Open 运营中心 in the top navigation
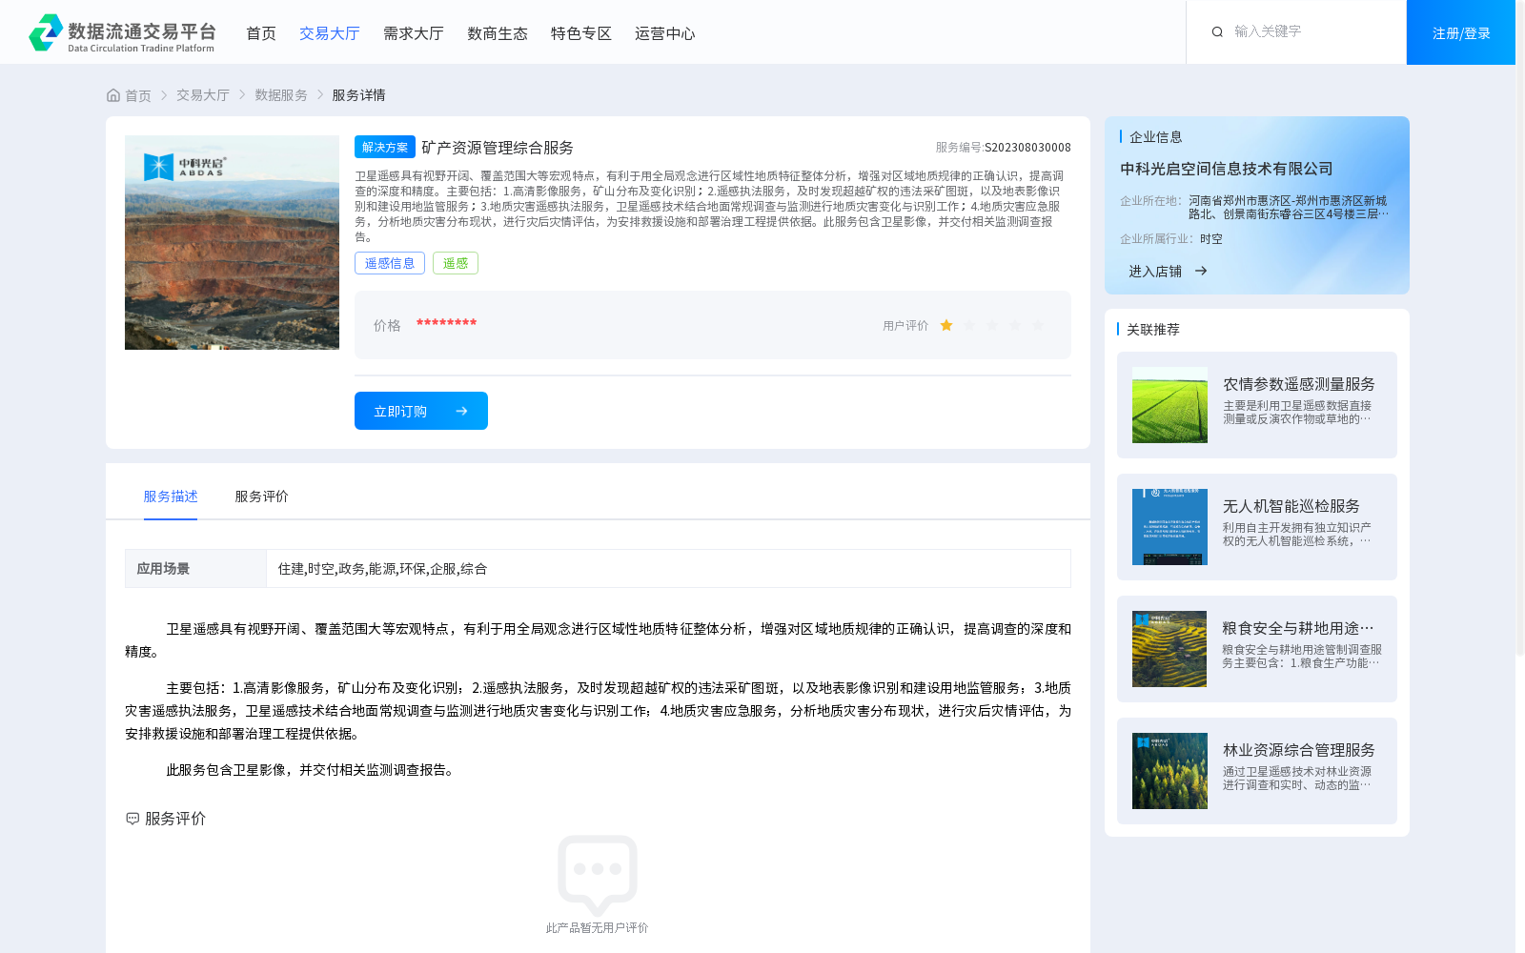Viewport: 1525px width, 953px height. 665,33
